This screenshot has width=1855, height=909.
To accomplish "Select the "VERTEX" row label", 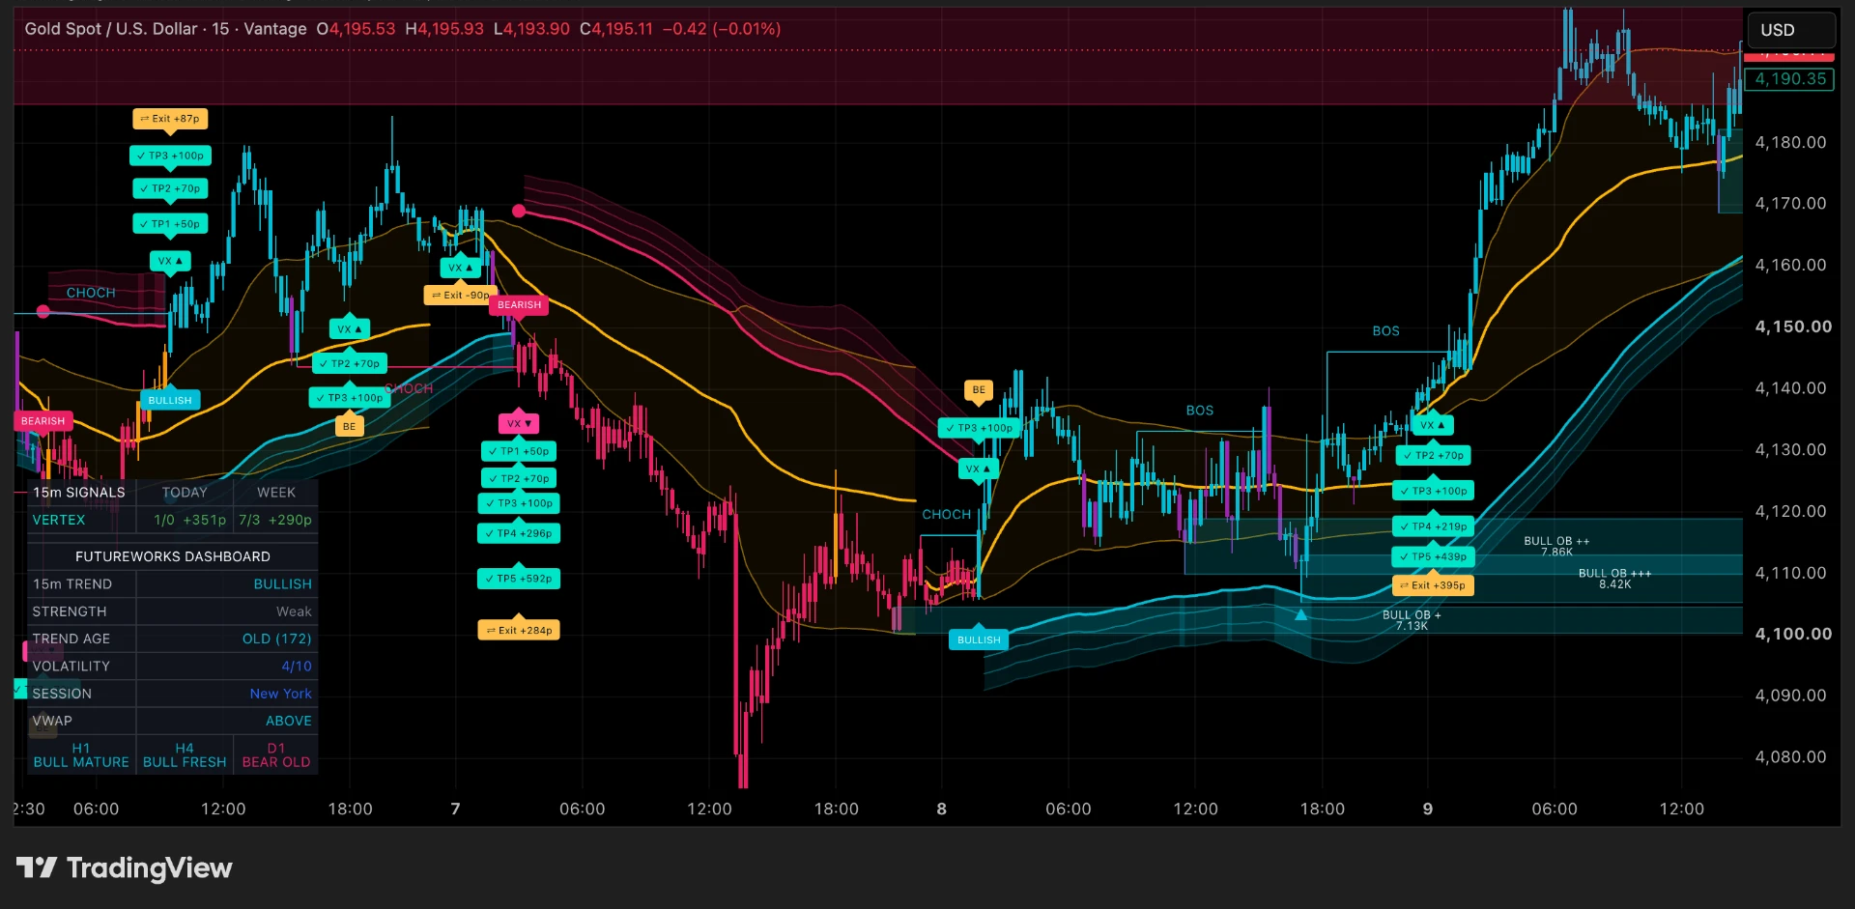I will point(59,520).
